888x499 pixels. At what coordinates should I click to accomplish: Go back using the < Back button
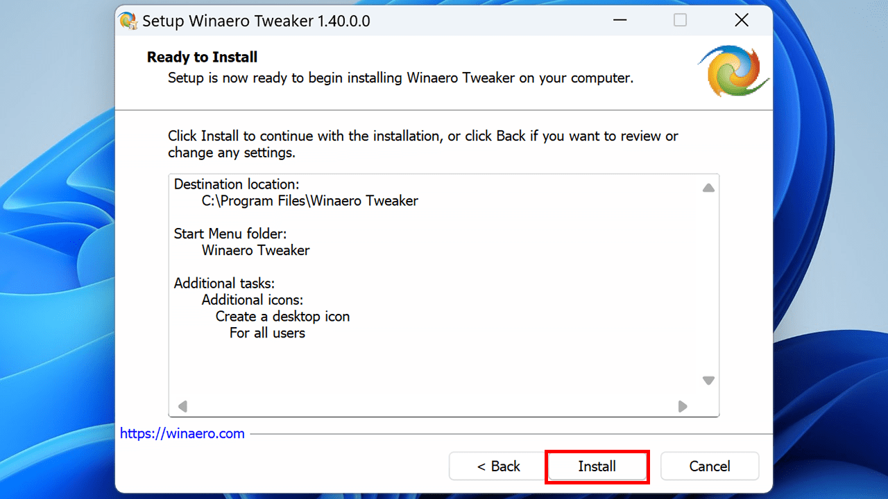498,466
